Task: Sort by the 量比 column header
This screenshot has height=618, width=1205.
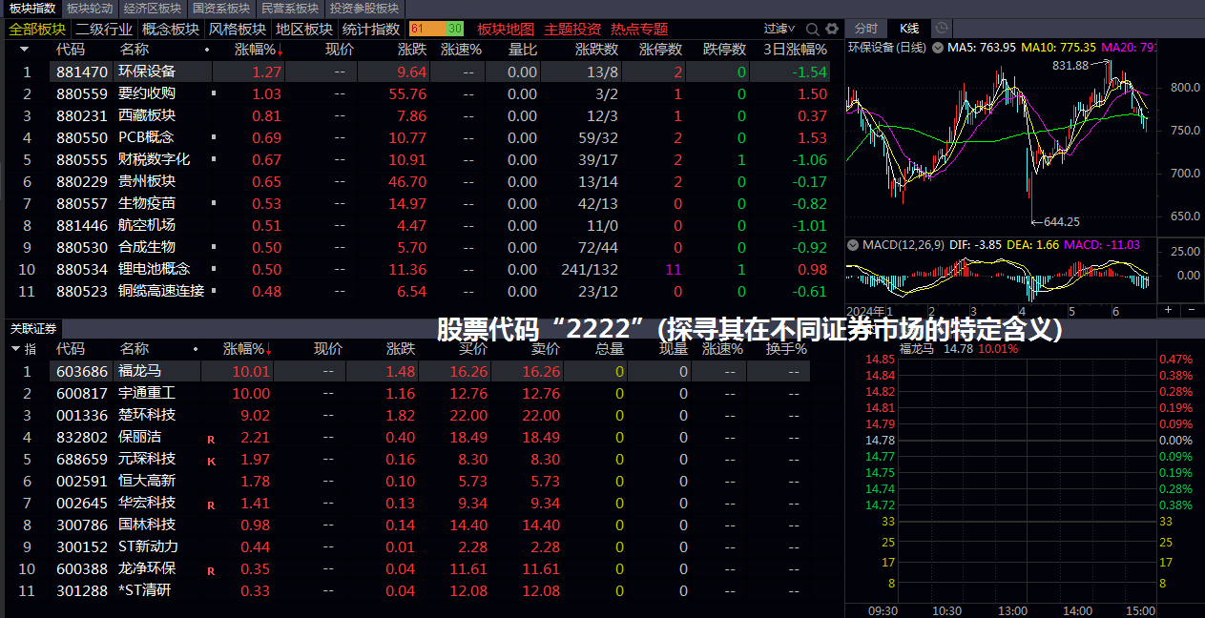Action: coord(523,50)
